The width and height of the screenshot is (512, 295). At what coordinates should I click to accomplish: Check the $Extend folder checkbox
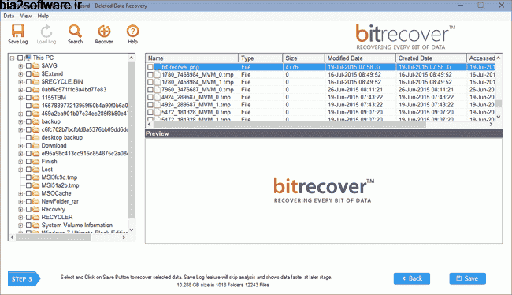(28, 74)
